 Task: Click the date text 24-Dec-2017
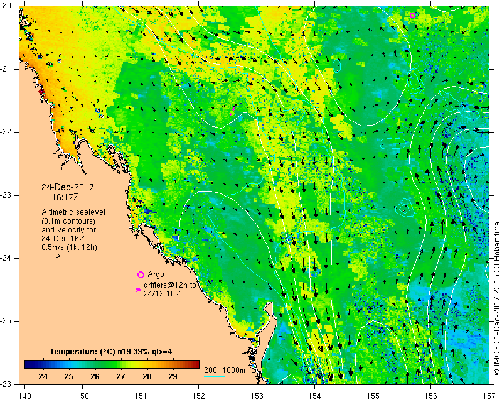point(68,187)
